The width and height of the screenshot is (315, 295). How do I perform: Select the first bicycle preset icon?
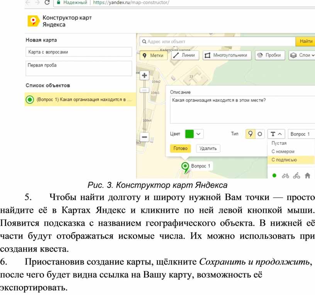point(285,176)
